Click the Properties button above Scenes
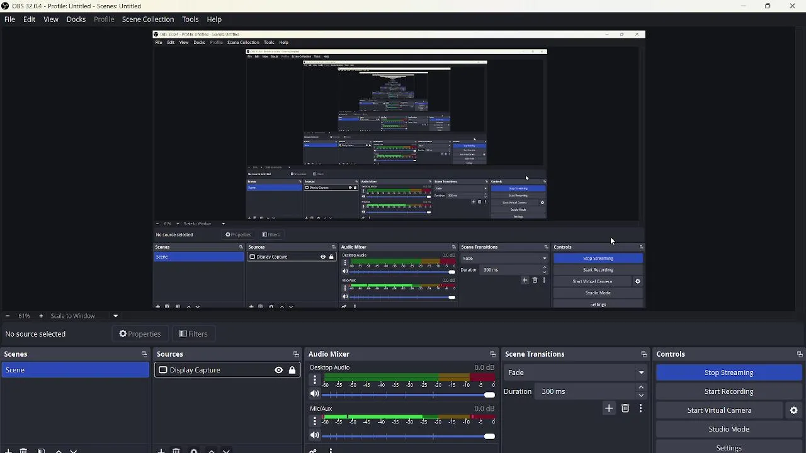 [x=140, y=334]
